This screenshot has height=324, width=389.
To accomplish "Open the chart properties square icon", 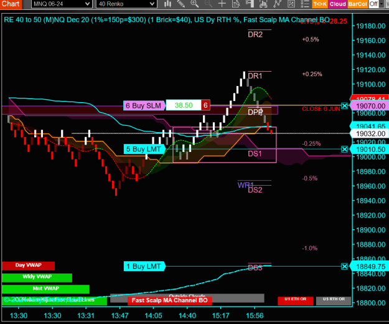I will [x=291, y=4].
